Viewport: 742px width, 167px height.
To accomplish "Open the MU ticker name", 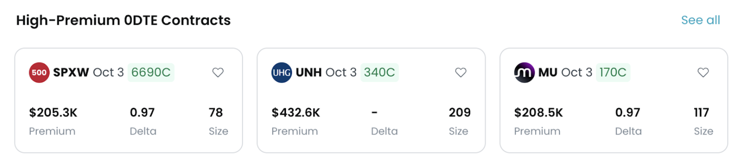I will pyautogui.click(x=547, y=72).
